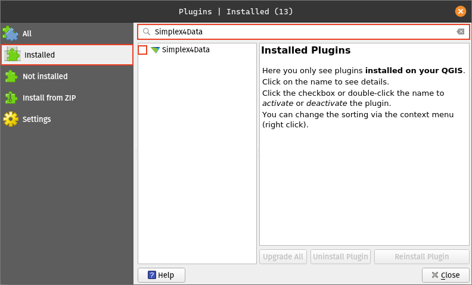The width and height of the screenshot is (472, 285).
Task: Click the Uninstall Plugin button
Action: (340, 257)
